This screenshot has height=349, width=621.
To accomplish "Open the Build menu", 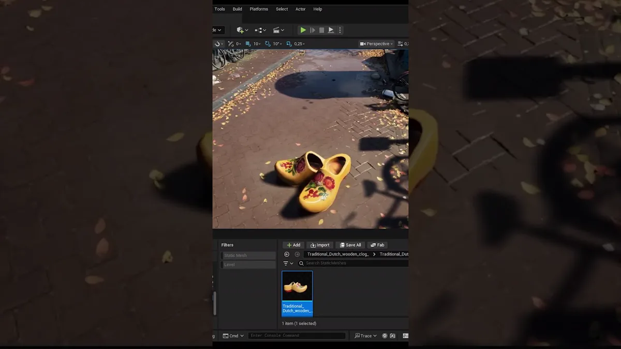I will pyautogui.click(x=237, y=9).
